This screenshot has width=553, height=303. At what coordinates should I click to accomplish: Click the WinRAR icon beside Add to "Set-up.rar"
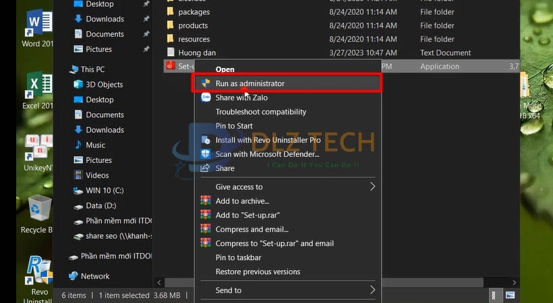[206, 215]
